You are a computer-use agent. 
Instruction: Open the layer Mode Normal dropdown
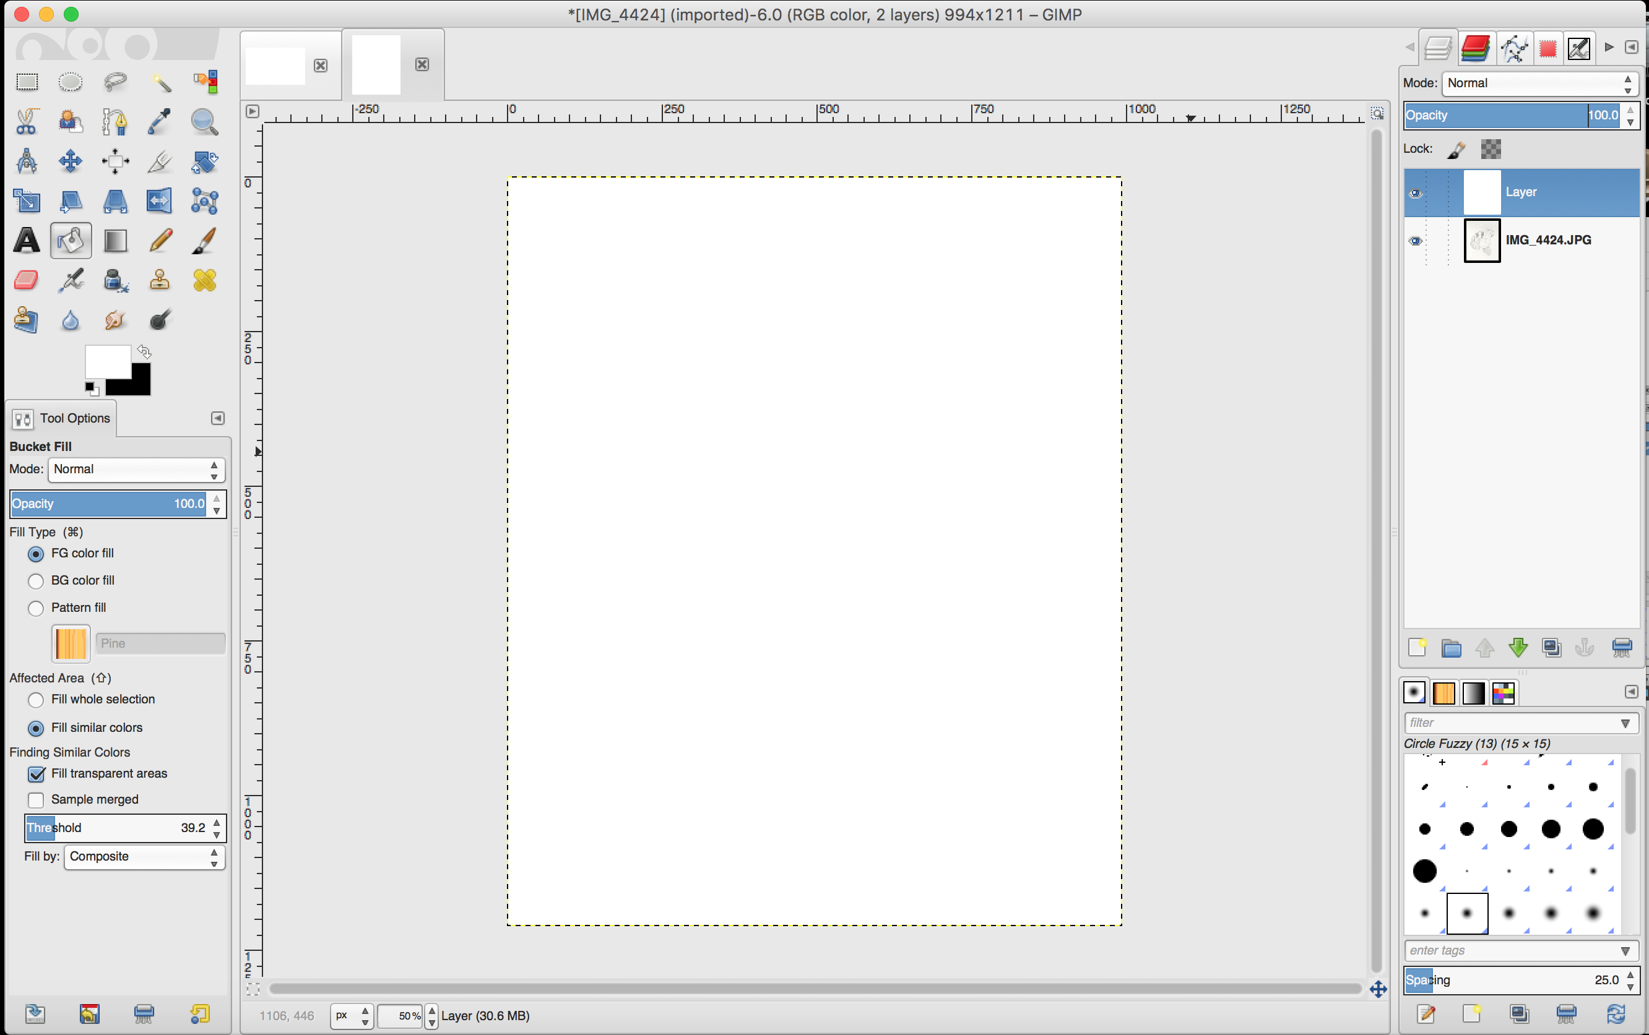point(1539,83)
